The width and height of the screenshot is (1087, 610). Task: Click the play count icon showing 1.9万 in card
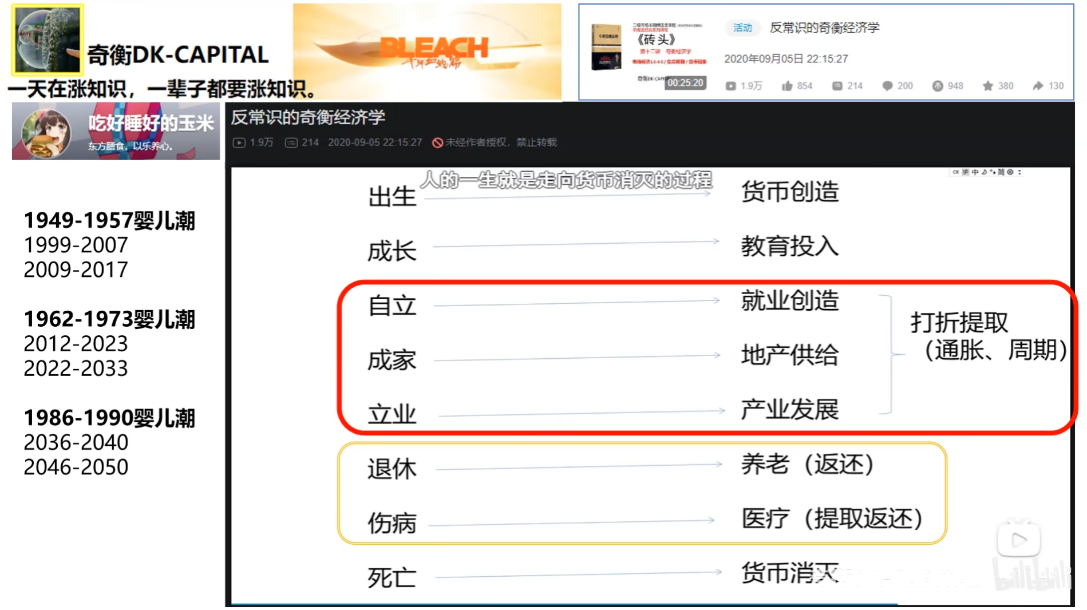pyautogui.click(x=730, y=86)
